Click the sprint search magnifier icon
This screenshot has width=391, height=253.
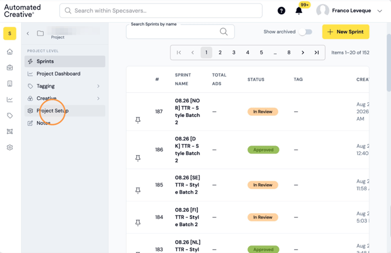(224, 32)
